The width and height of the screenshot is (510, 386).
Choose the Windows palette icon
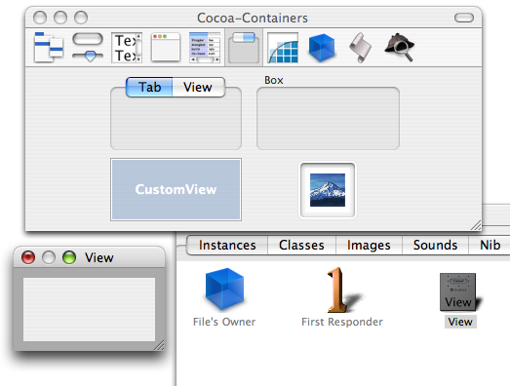[166, 47]
